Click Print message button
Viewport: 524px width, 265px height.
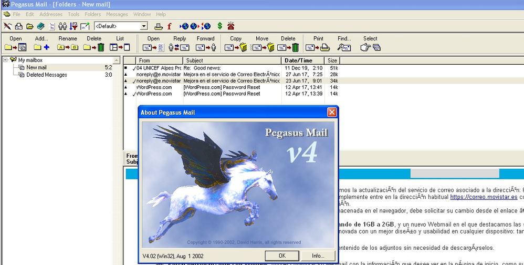[318, 44]
